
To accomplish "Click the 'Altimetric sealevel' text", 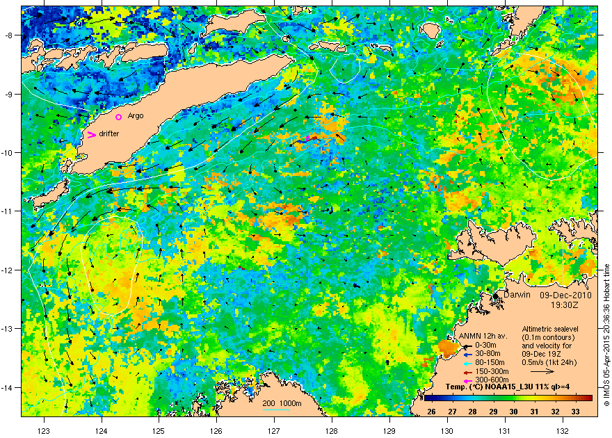I will click(x=550, y=329).
